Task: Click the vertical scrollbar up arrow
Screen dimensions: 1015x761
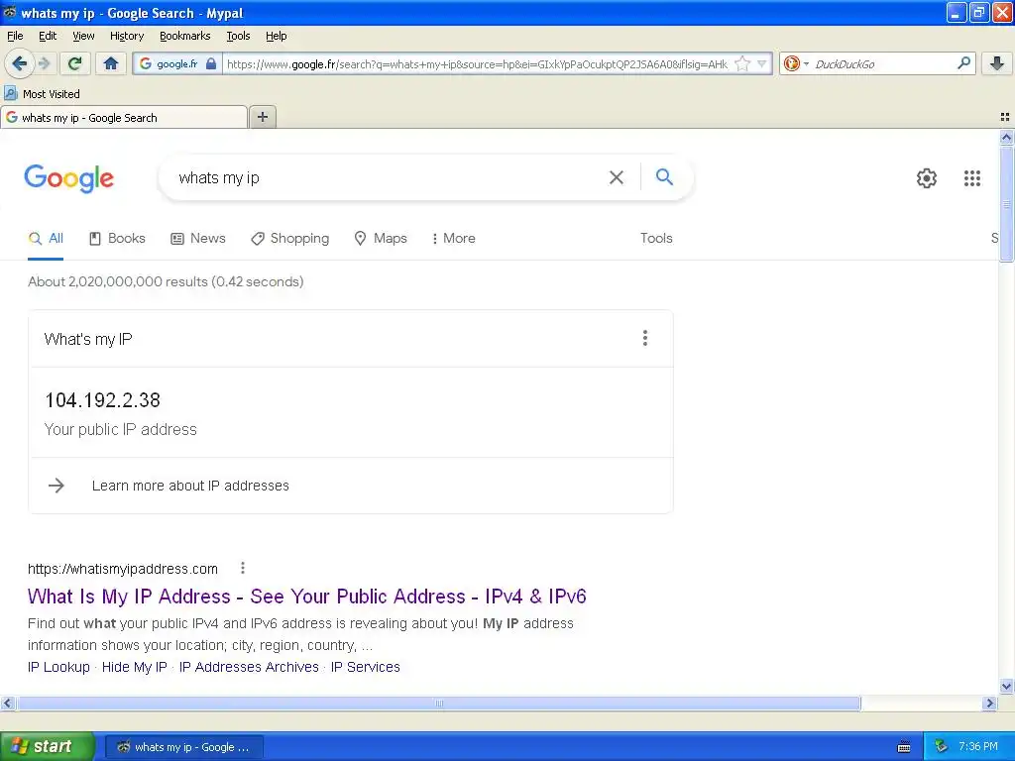Action: [x=1006, y=137]
